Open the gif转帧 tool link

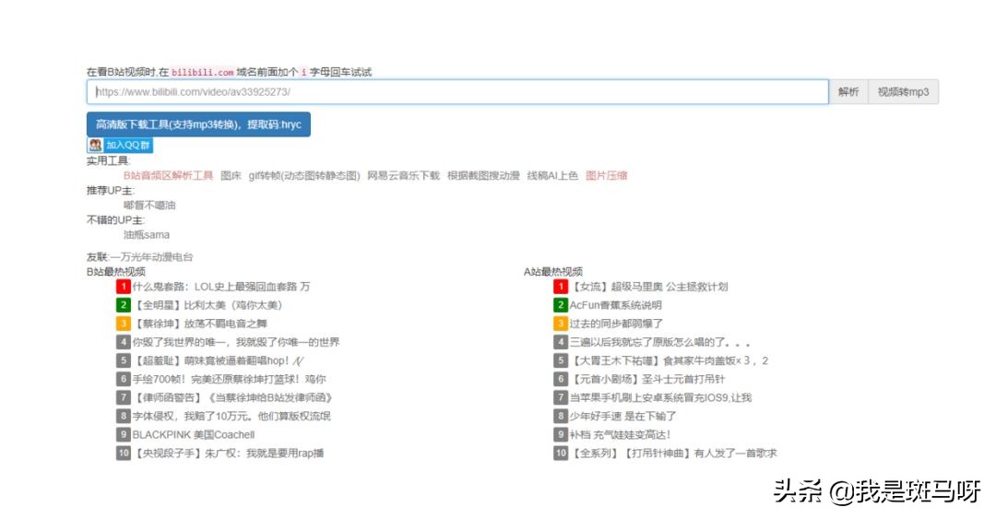(x=304, y=175)
